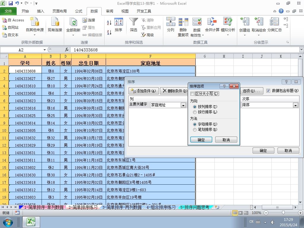Click the 添加条件 add condition button
This screenshot has height=228, width=304.
click(144, 91)
